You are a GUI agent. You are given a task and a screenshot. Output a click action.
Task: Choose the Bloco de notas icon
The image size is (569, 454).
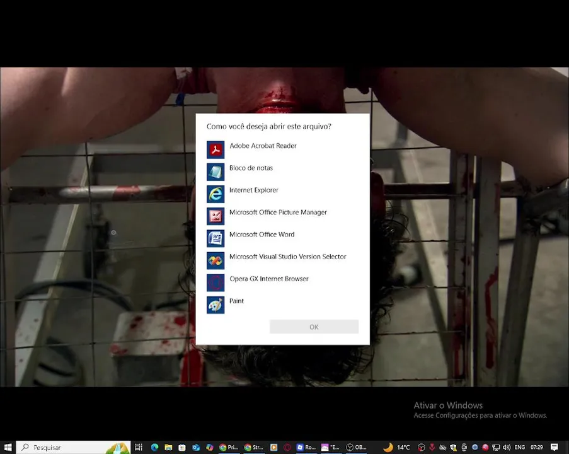tap(216, 172)
